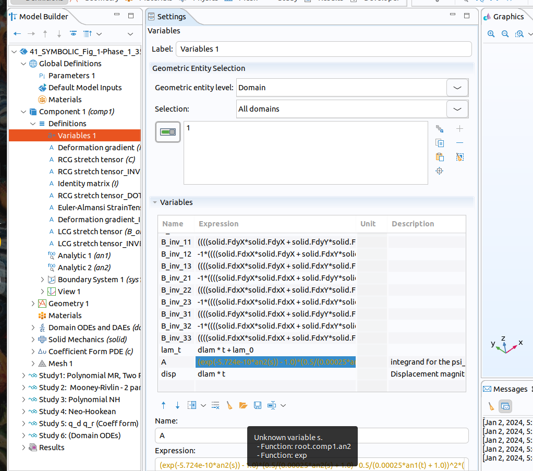Click the Copy Selection icon
Screen dimensions: 533x471
(440, 143)
